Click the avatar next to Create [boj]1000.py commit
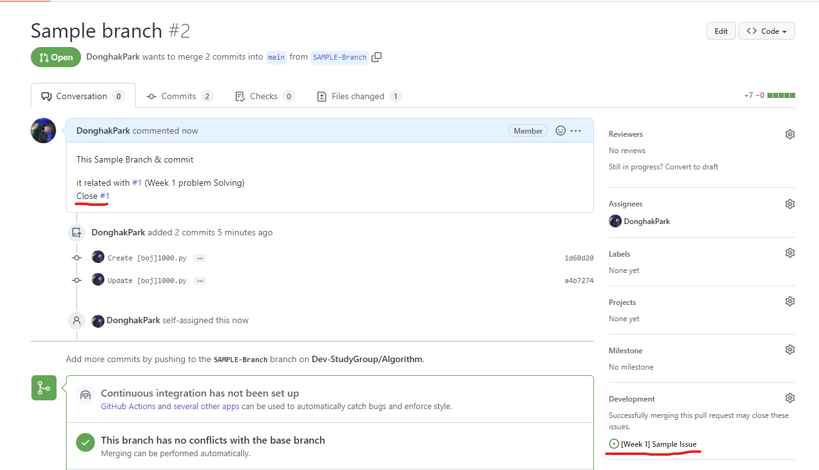 pyautogui.click(x=98, y=257)
